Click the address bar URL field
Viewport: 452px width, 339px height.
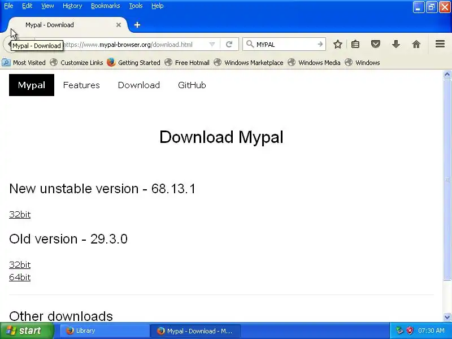pos(136,45)
